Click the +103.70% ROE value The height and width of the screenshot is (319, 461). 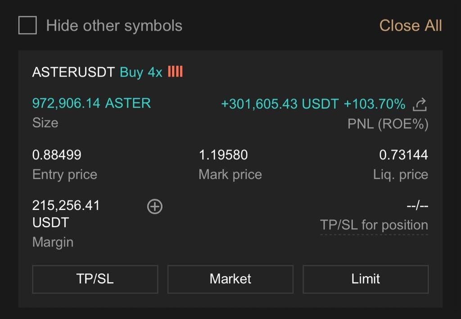coord(375,105)
